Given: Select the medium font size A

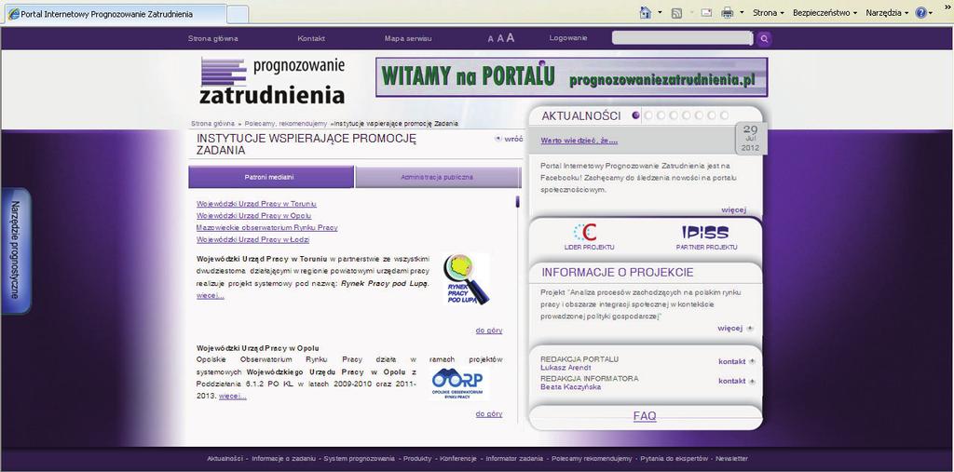Looking at the screenshot, I should point(500,38).
